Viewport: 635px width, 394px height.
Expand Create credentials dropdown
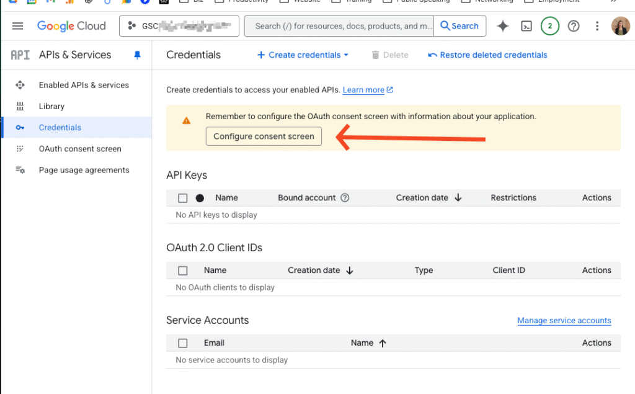(x=303, y=55)
